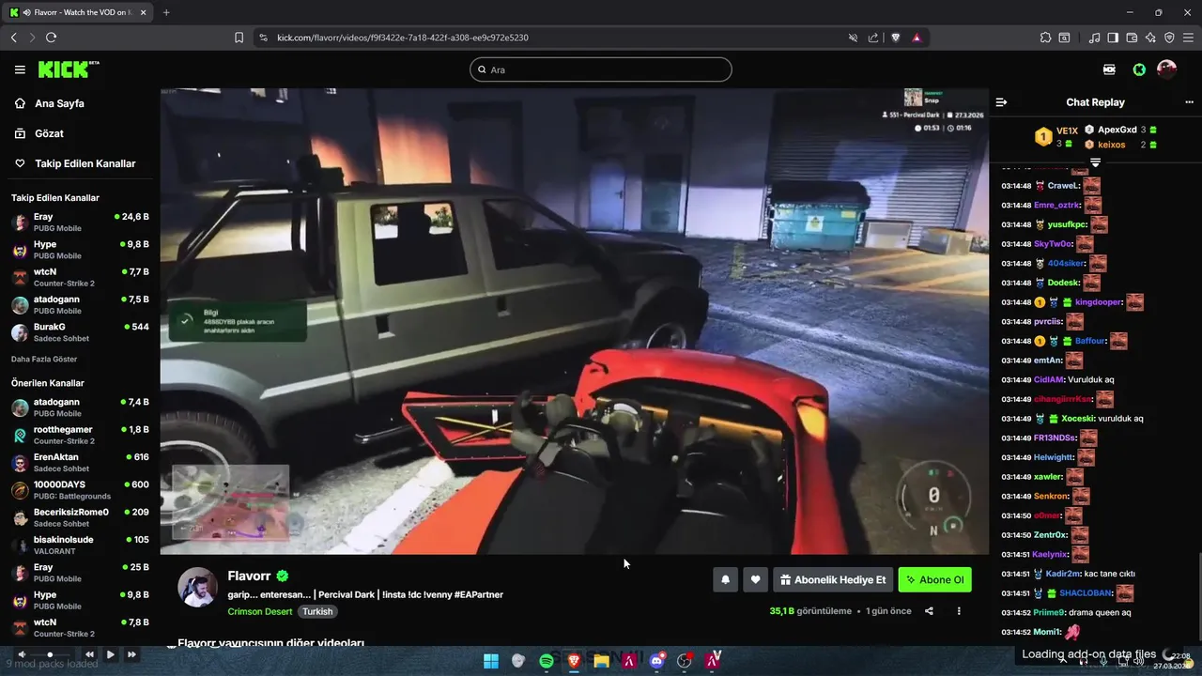The width and height of the screenshot is (1202, 676).
Task: Open the BurakG Sadece Sohbet channel
Action: click(80, 332)
